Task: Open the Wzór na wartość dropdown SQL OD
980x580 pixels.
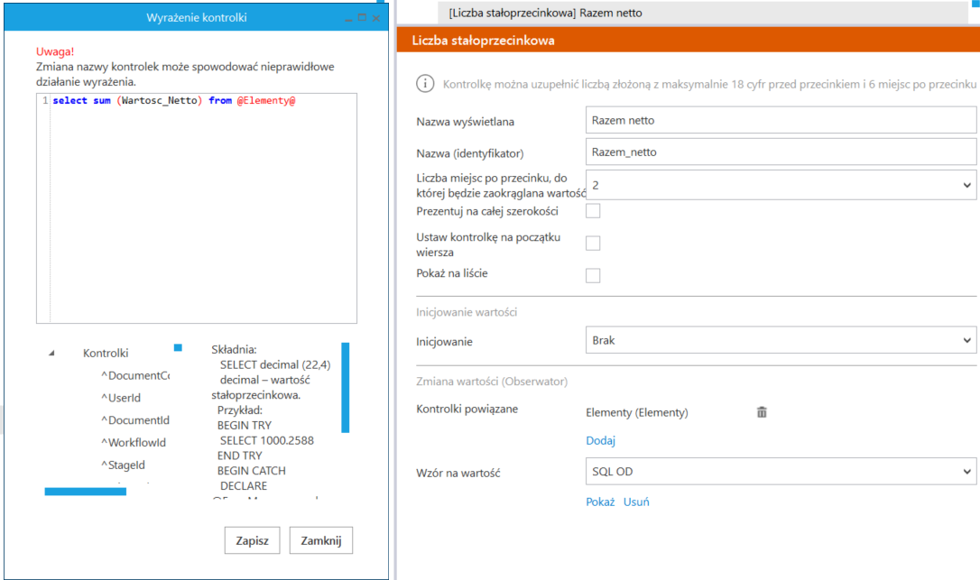Action: click(781, 471)
